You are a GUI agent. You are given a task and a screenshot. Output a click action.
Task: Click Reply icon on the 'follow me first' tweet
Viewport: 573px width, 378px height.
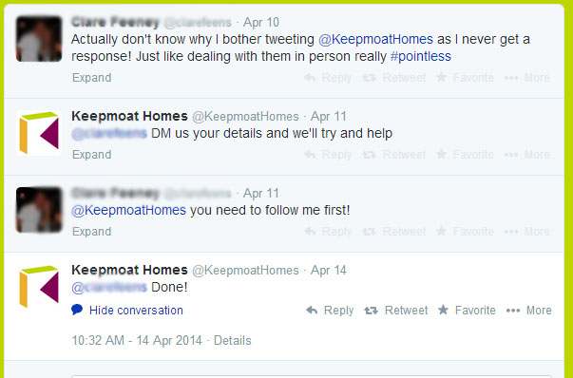click(x=310, y=232)
